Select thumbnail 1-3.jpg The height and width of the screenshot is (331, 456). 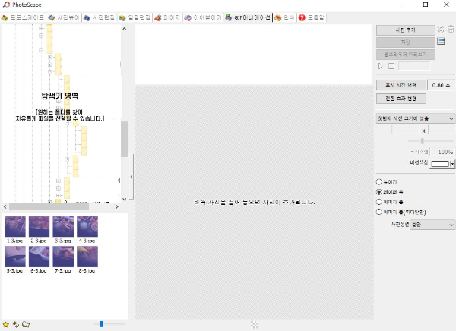coord(15,227)
